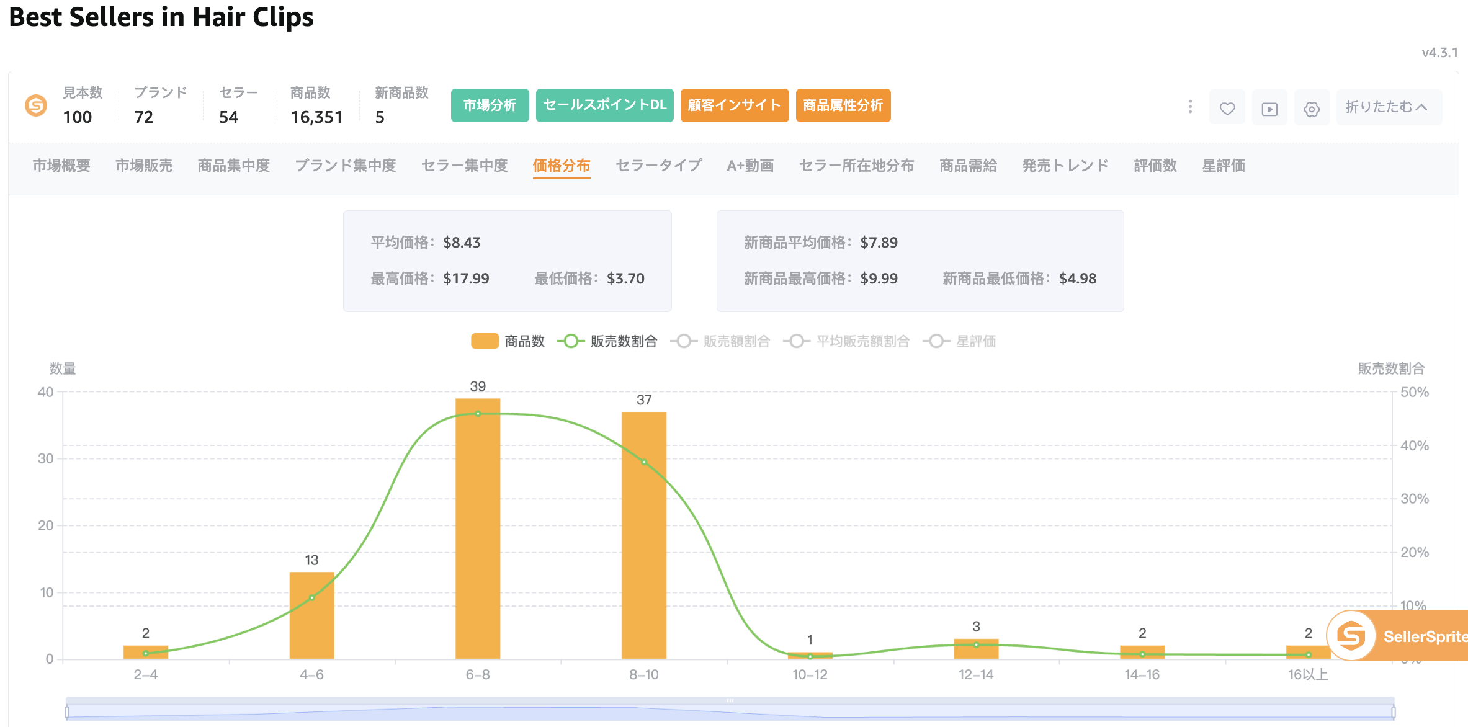1468x727 pixels.
Task: Open the settings gear icon
Action: click(1312, 108)
